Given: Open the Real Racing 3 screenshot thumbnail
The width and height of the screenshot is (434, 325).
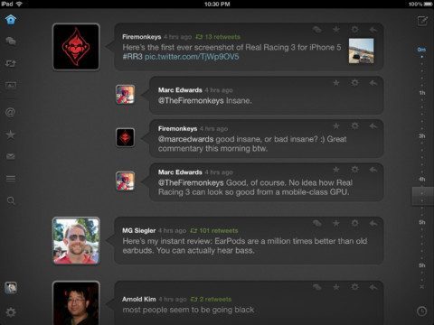Looking at the screenshot, I should (x=361, y=51).
